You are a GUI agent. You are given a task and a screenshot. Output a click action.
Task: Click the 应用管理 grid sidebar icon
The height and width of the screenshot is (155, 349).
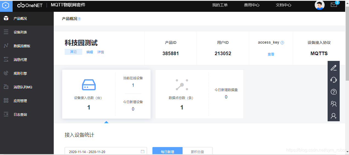[x=6, y=101]
